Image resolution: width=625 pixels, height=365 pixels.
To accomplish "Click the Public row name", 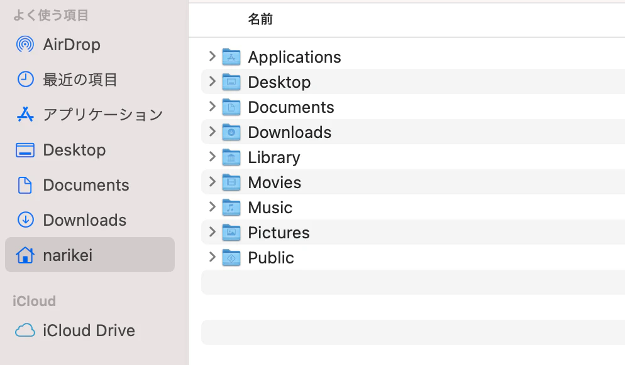I will coord(271,258).
